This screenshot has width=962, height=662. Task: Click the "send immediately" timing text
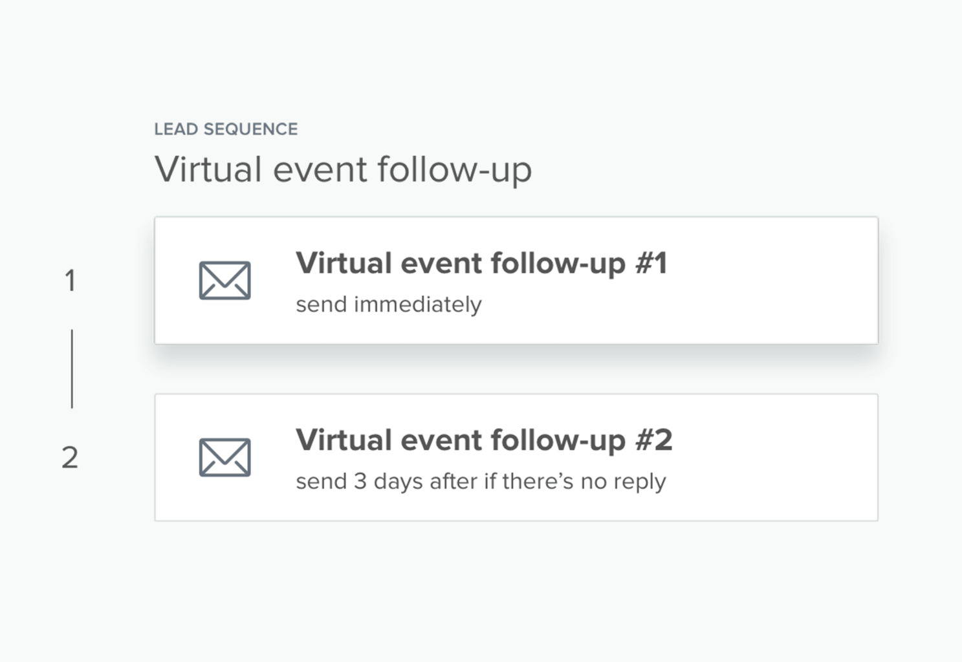(x=389, y=304)
